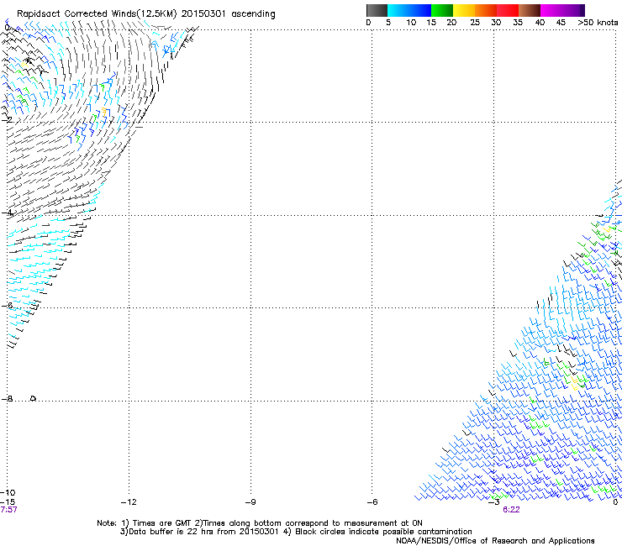Click the blue 10-15 knots legend color
Screen dimensions: 622x546
420,10
